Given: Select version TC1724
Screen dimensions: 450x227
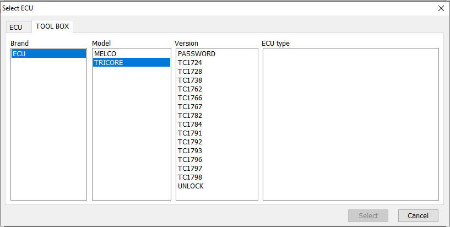Looking at the screenshot, I should point(189,63).
